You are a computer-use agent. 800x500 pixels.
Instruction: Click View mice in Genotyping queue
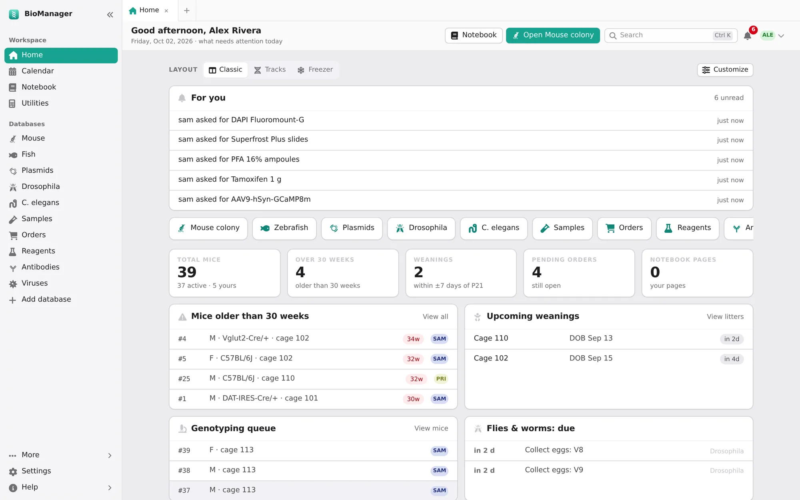[431, 428]
